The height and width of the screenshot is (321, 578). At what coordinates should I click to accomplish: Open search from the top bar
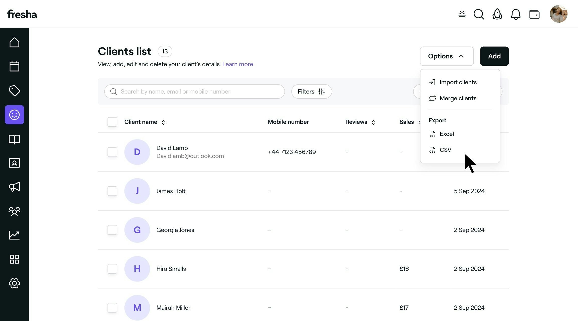[x=478, y=14]
